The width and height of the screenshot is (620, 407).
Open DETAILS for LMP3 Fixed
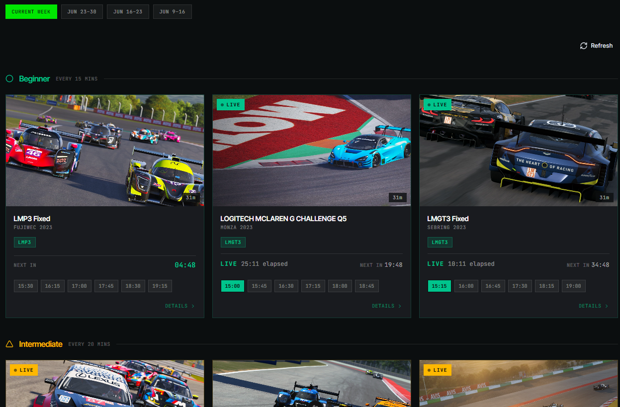pyautogui.click(x=179, y=306)
